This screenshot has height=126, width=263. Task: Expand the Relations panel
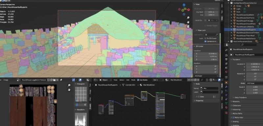pyautogui.click(x=231, y=102)
